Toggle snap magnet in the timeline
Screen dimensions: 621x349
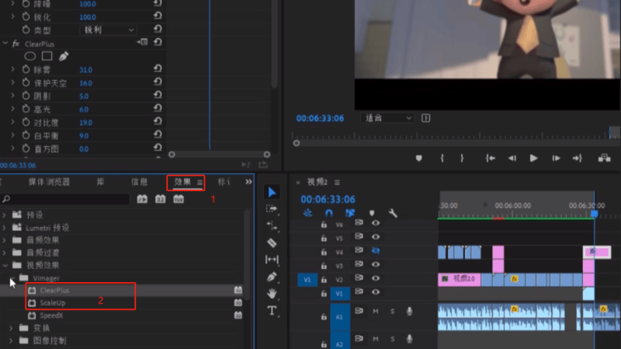(328, 213)
